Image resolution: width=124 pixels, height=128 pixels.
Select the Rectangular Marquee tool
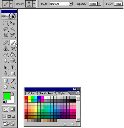point(6,23)
